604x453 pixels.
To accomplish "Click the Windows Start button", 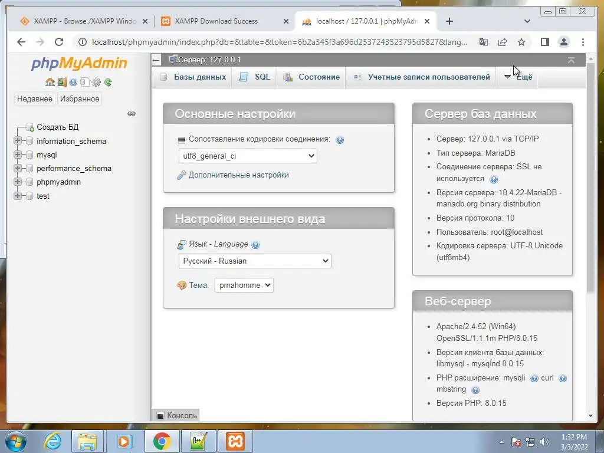I will [x=15, y=441].
